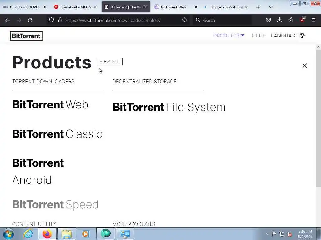List all tabs with the chevron
The image size is (321, 240).
click(x=271, y=7)
